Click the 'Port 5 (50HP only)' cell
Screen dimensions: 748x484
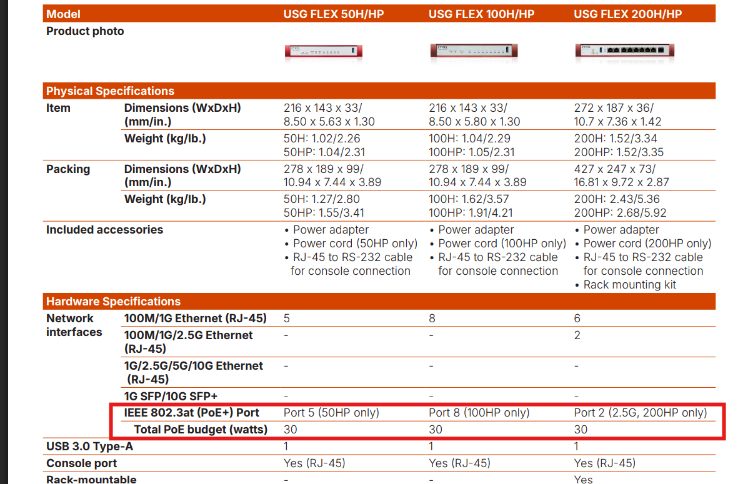pyautogui.click(x=331, y=413)
